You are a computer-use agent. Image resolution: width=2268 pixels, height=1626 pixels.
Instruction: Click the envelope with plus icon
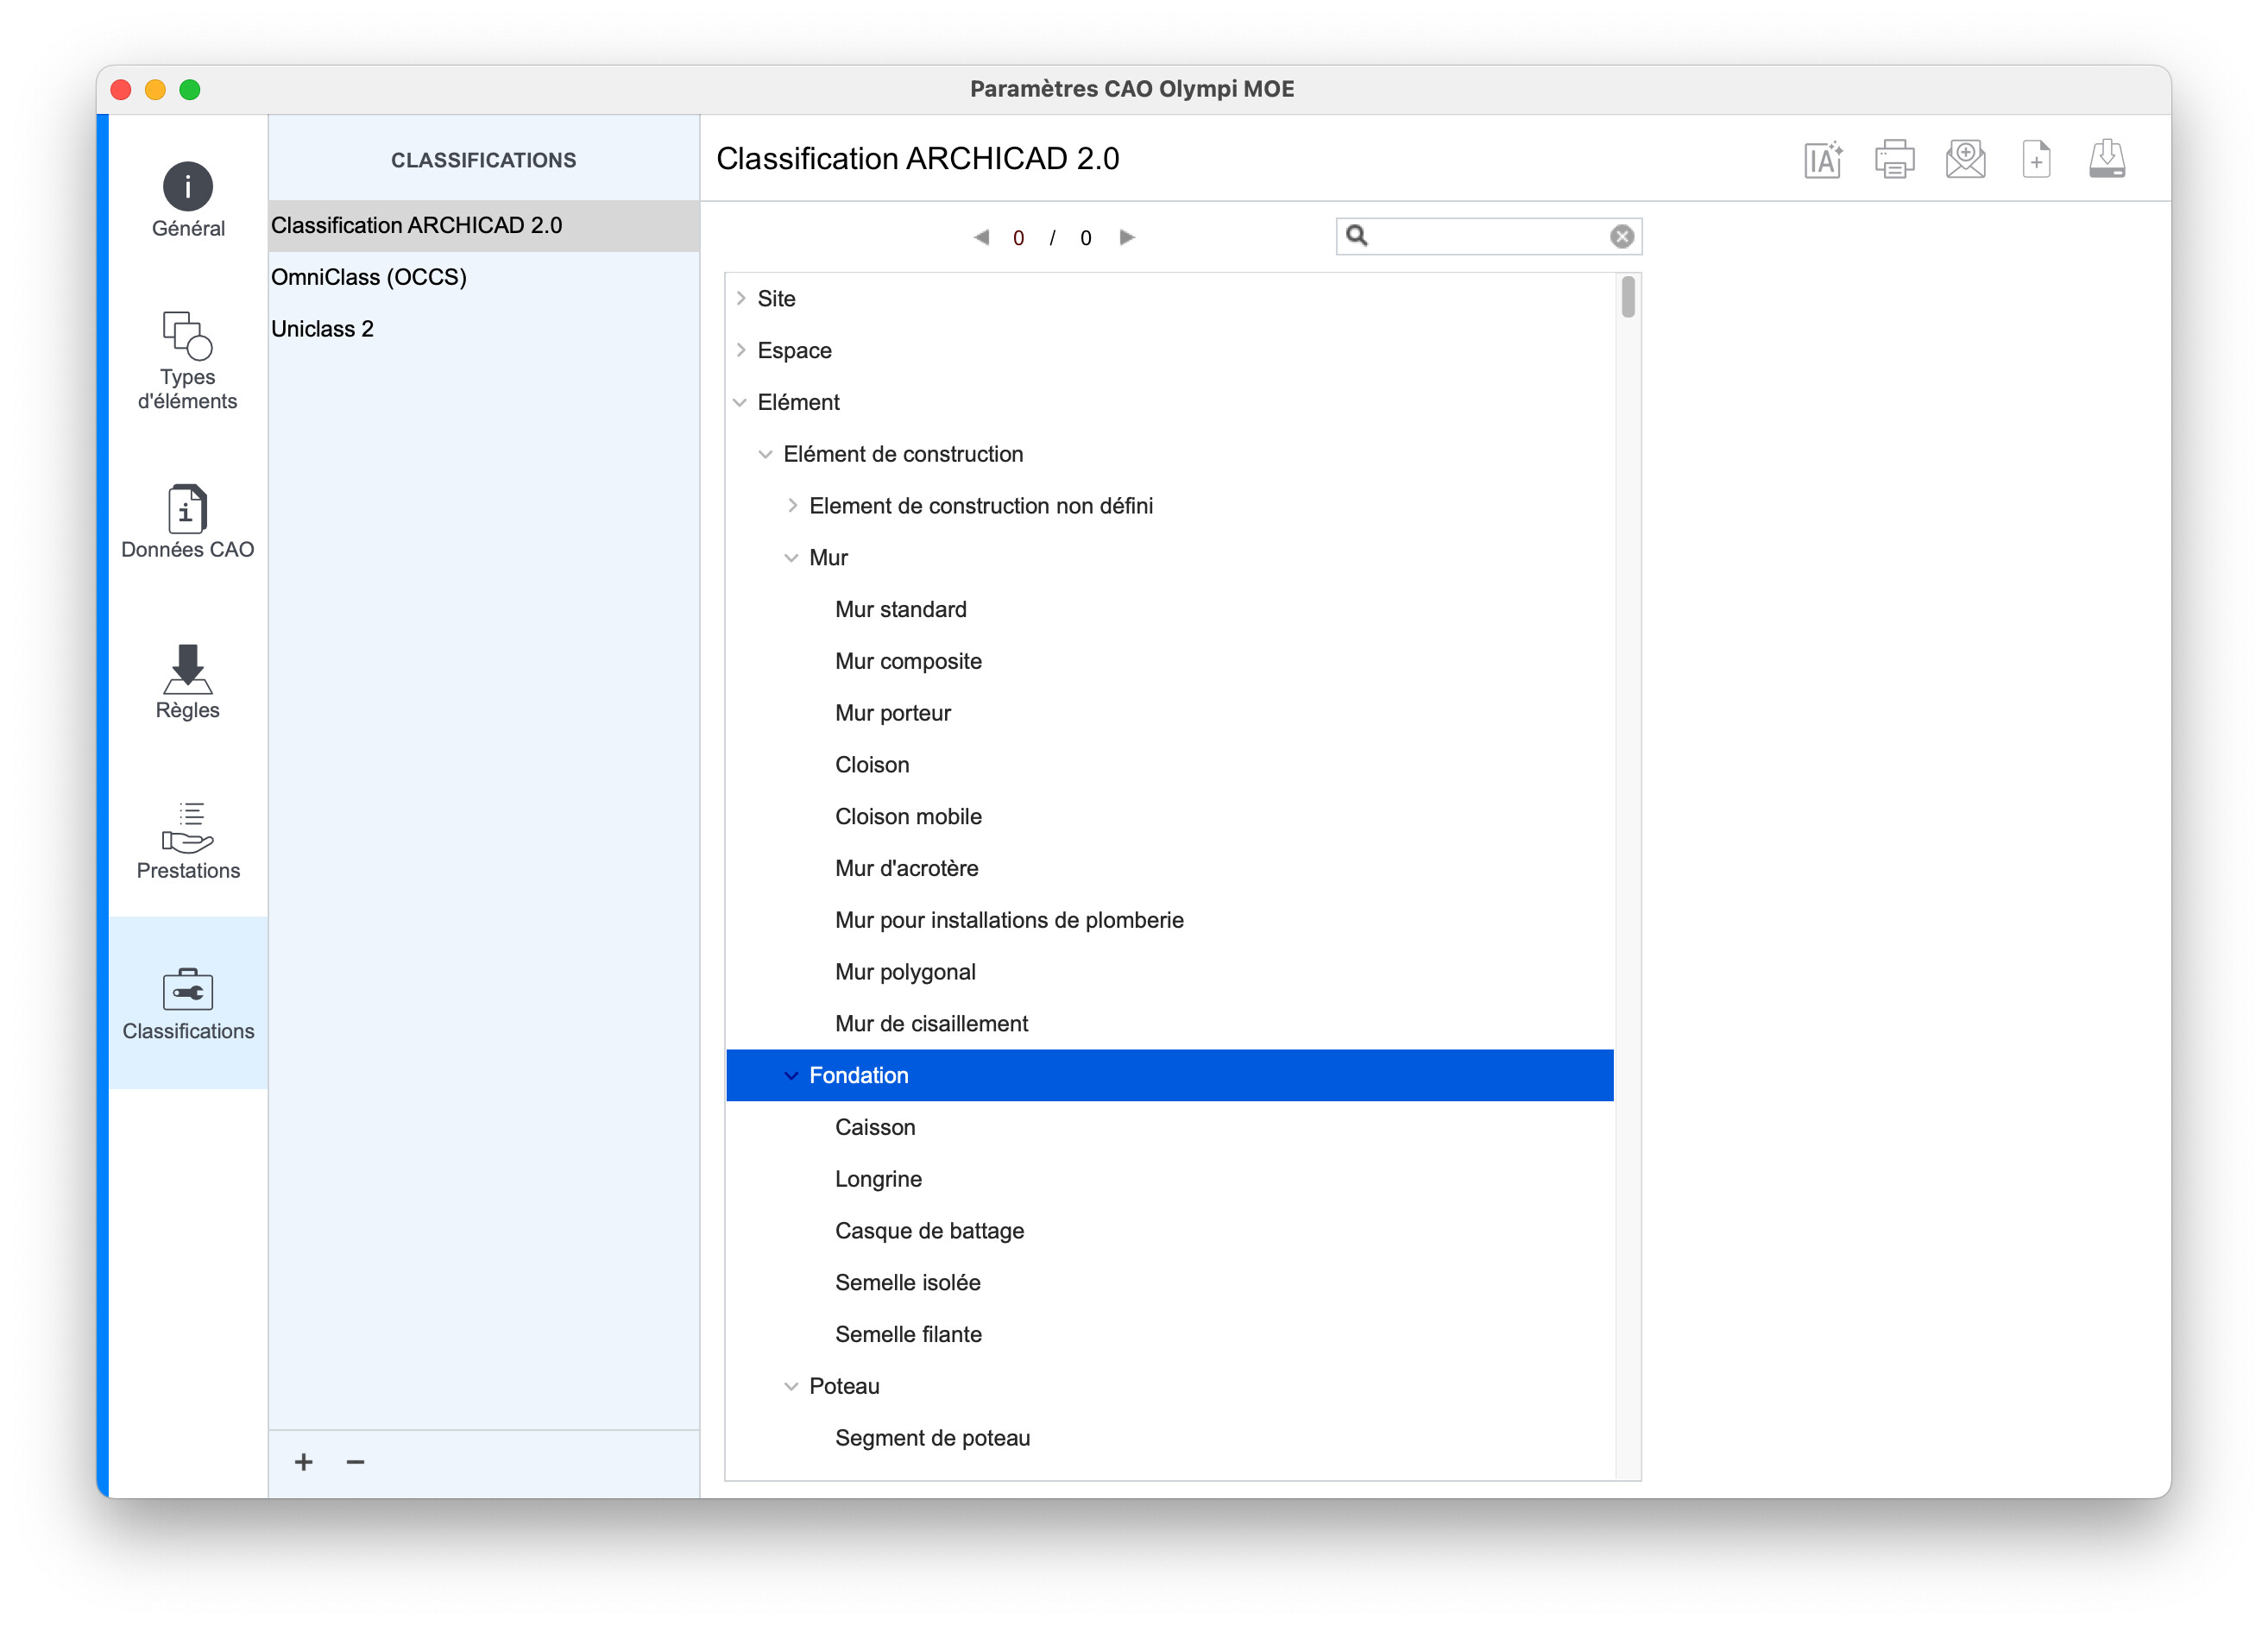[1965, 159]
